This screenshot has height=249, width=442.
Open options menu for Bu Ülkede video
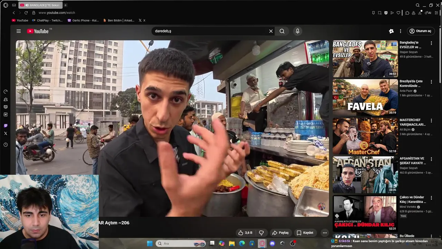point(431,237)
